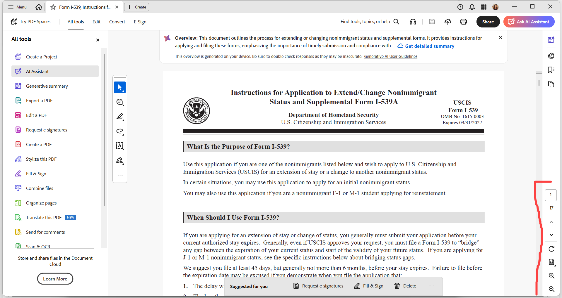The height and width of the screenshot is (298, 562).
Task: Go to next page with down chevron
Action: 551,235
